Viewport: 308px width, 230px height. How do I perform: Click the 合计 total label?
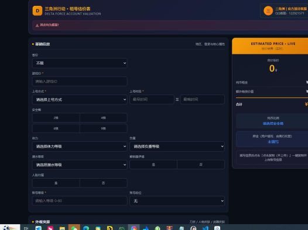239,104
